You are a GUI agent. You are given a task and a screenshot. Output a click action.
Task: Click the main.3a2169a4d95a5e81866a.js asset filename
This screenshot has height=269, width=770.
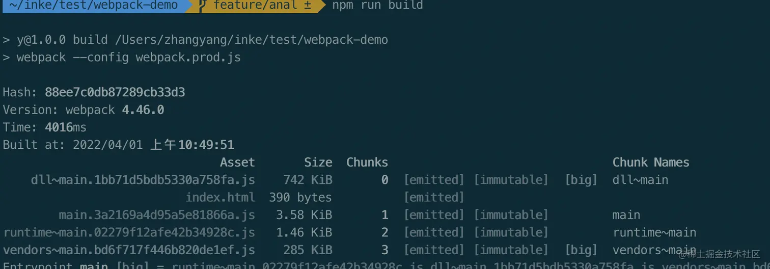pos(157,215)
